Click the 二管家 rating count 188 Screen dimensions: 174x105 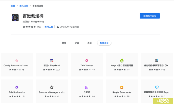tap(93, 97)
